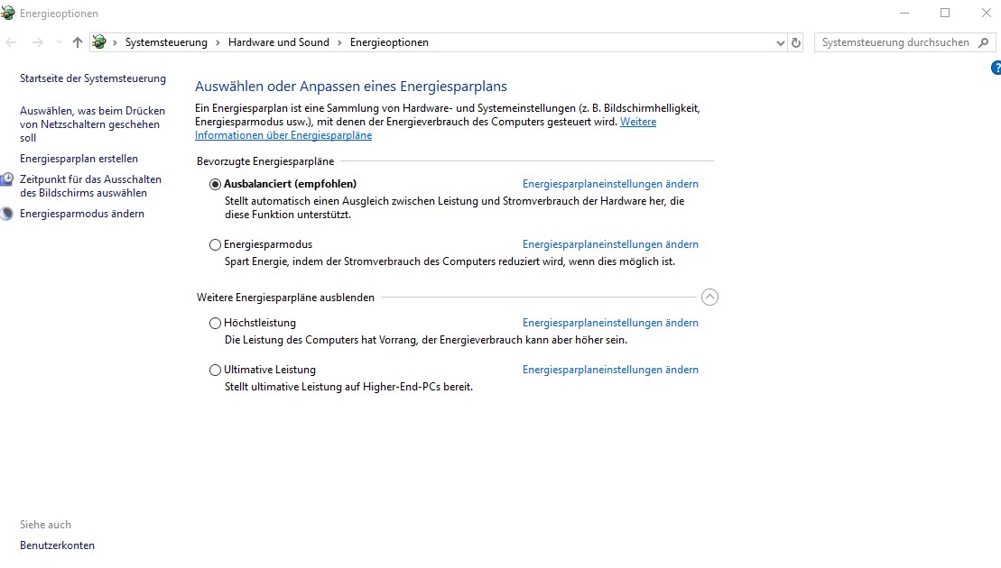Viewport: 1001px width, 568px height.
Task: Click inside the Systemsteuerung durchsuchen search field
Action: [894, 41]
